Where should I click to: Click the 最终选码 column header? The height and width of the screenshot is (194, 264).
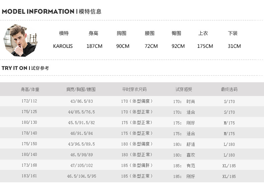[x=229, y=89]
